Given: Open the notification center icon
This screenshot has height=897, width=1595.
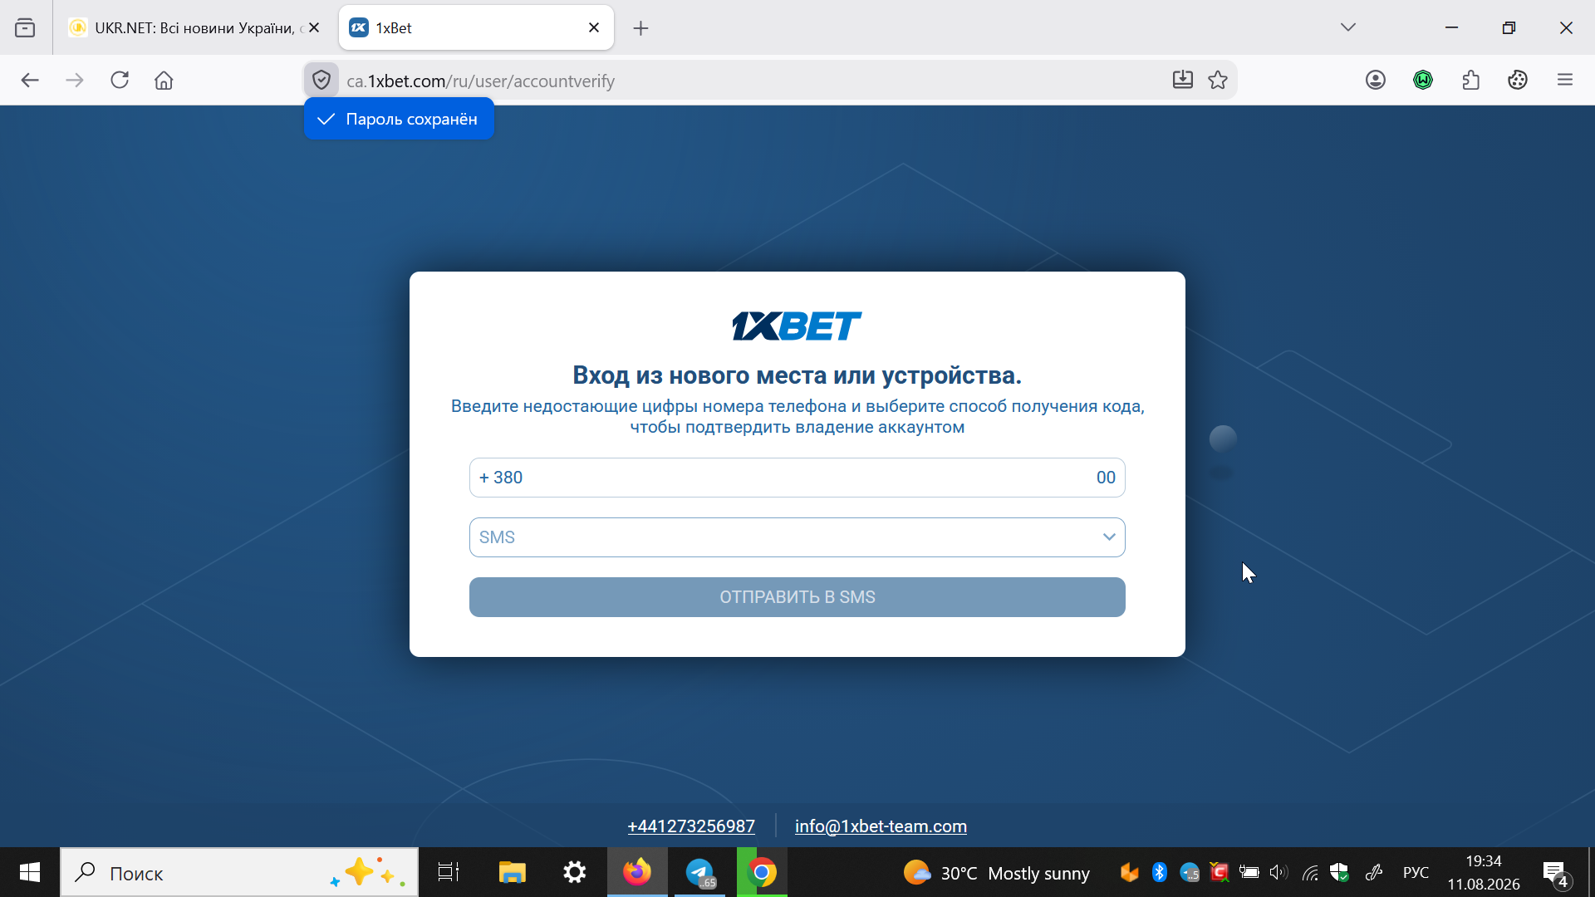Looking at the screenshot, I should (1555, 872).
